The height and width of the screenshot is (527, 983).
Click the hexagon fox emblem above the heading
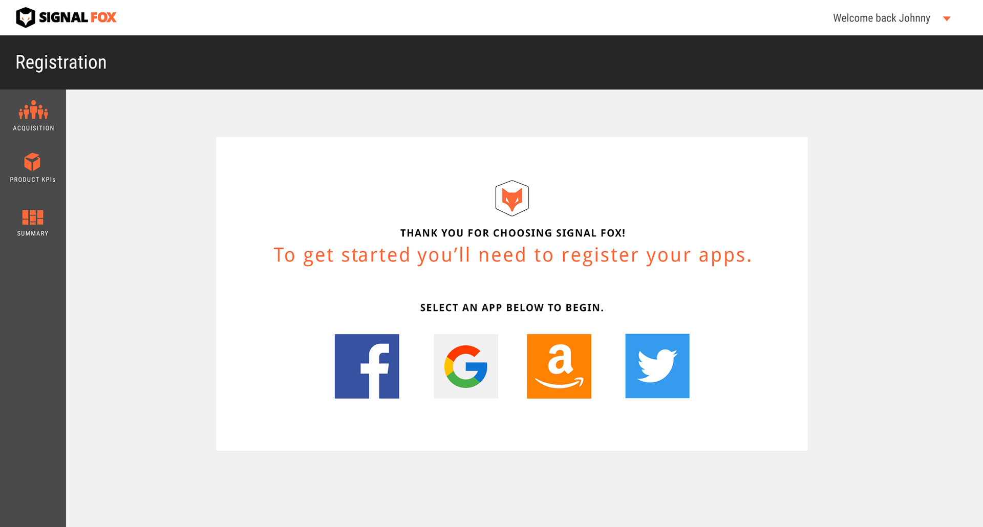(x=512, y=198)
